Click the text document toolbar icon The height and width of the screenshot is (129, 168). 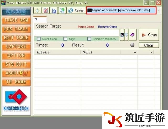pyautogui.click(x=54, y=11)
